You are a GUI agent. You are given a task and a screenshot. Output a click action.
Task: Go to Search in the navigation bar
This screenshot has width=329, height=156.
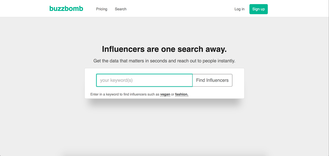pos(121,9)
